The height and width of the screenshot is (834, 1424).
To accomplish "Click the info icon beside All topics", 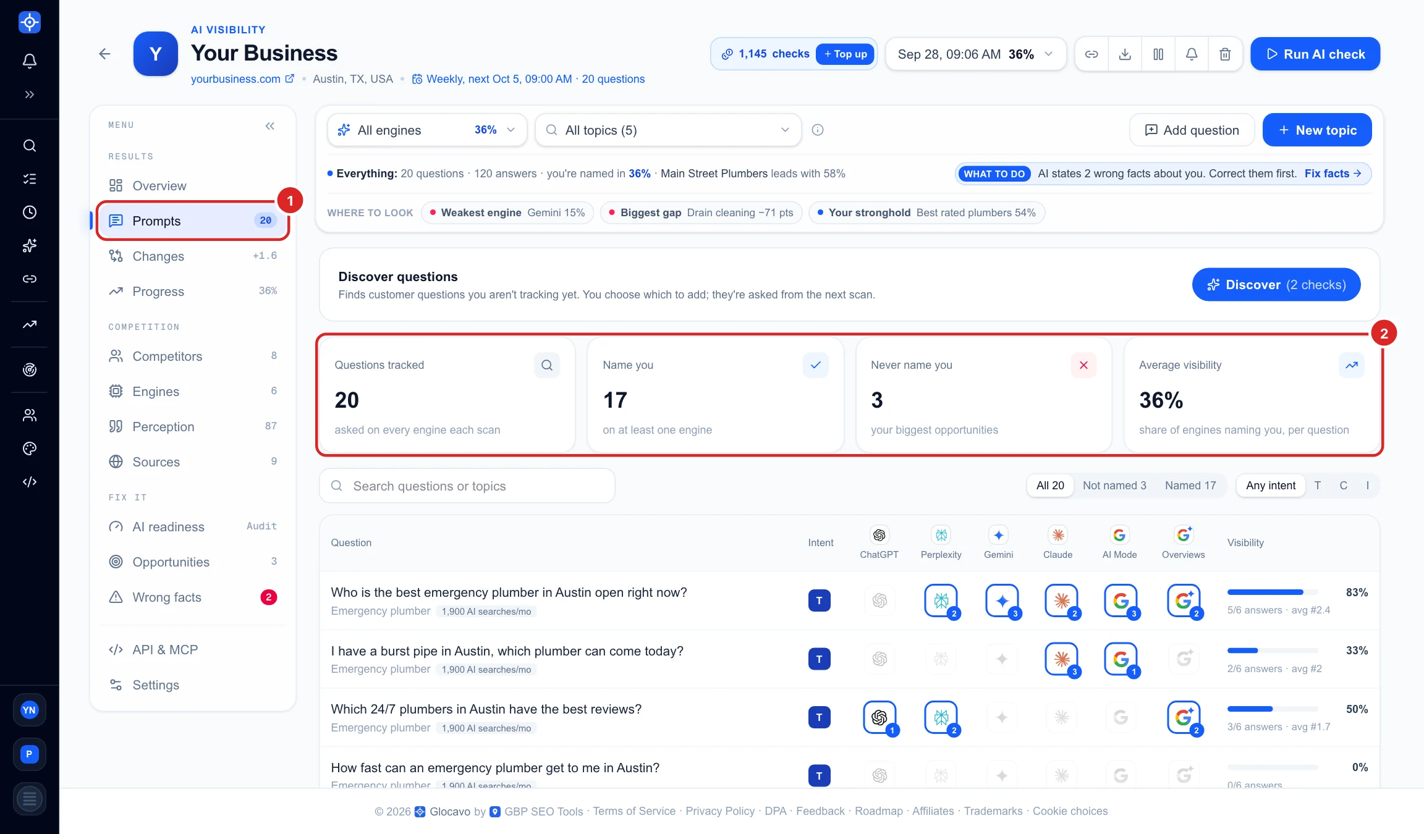I will (x=818, y=130).
